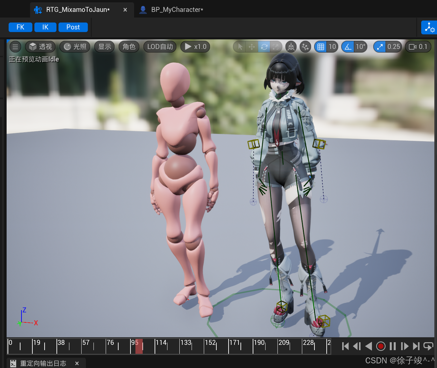Close the RTG_MixamoToJaun tab
The width and height of the screenshot is (437, 368).
pyautogui.click(x=125, y=10)
